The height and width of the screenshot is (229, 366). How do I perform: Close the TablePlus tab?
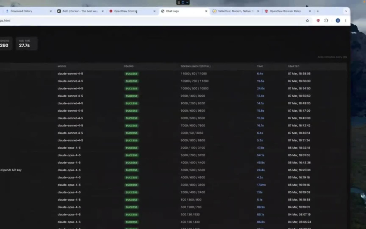point(258,11)
